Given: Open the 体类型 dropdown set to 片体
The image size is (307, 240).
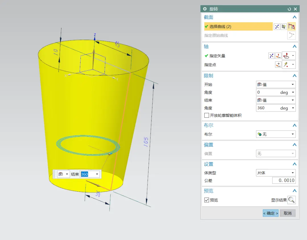Looking at the screenshot, I should pyautogui.click(x=276, y=173).
